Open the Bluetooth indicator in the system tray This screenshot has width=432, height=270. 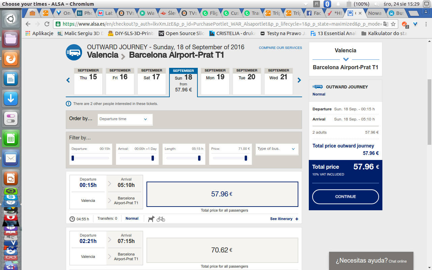click(x=327, y=4)
